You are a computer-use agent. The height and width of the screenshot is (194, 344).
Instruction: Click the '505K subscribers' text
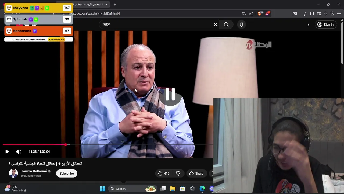(x=31, y=176)
